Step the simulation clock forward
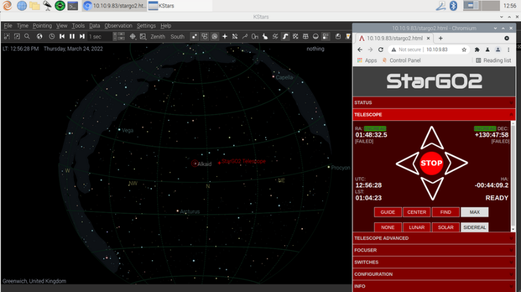Viewport: 521px width, 292px height. coord(82,36)
